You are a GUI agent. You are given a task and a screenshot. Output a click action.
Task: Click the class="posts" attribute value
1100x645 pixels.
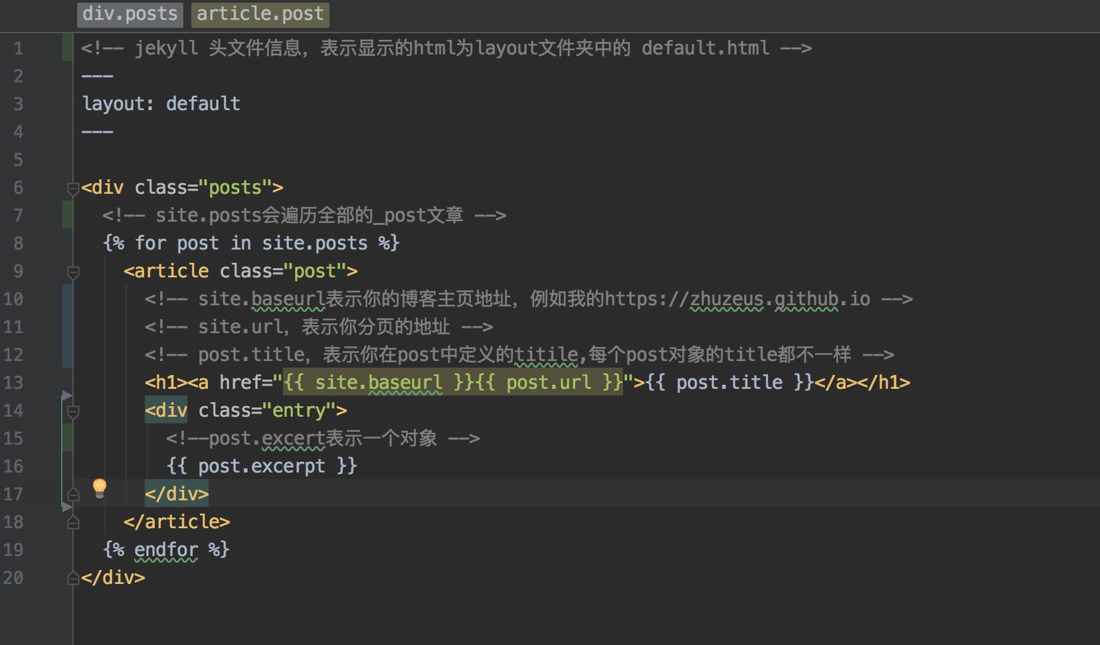pos(235,188)
